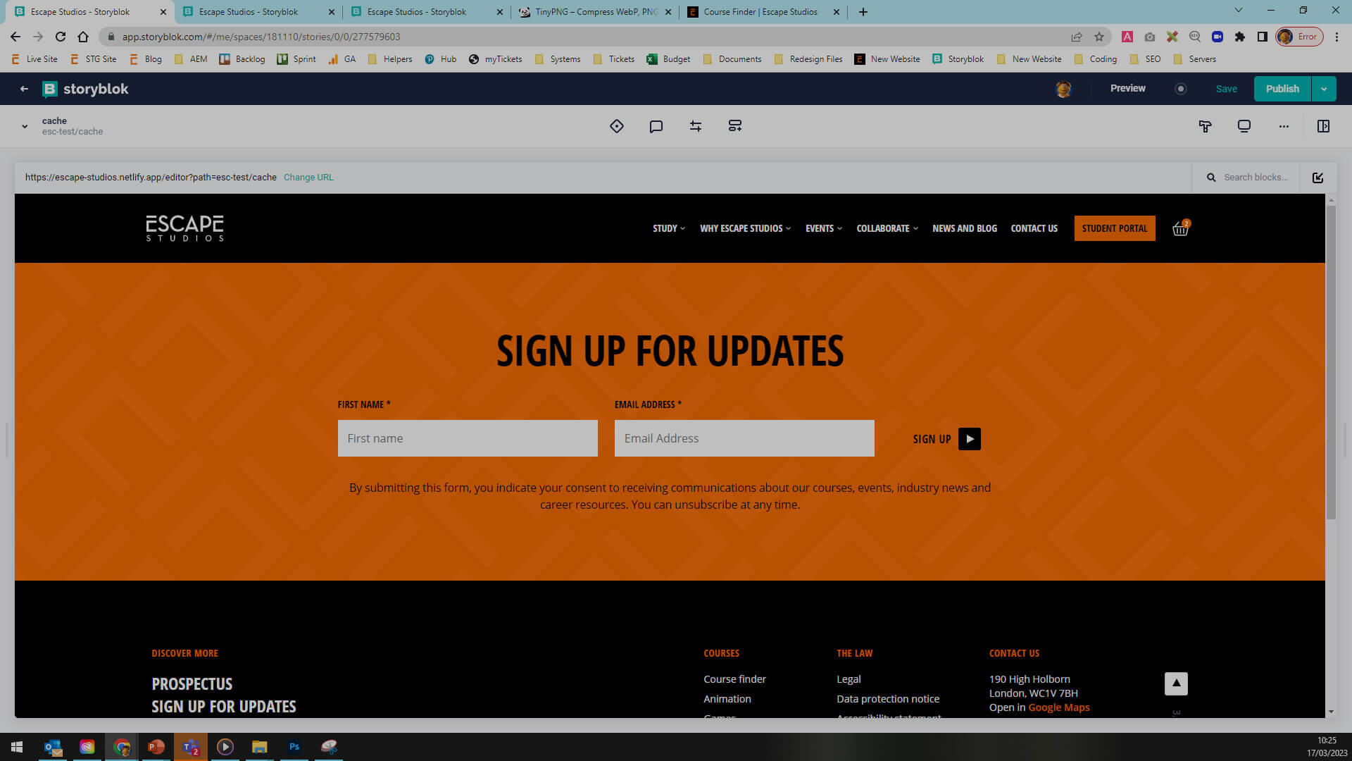Click the Email Address input field
The image size is (1352, 761).
[x=744, y=438]
